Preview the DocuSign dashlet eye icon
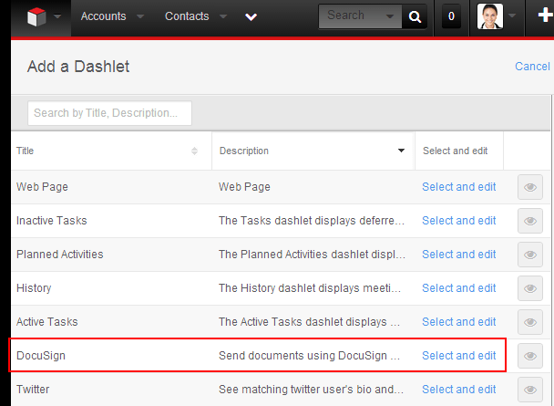The height and width of the screenshot is (406, 554). coord(530,356)
